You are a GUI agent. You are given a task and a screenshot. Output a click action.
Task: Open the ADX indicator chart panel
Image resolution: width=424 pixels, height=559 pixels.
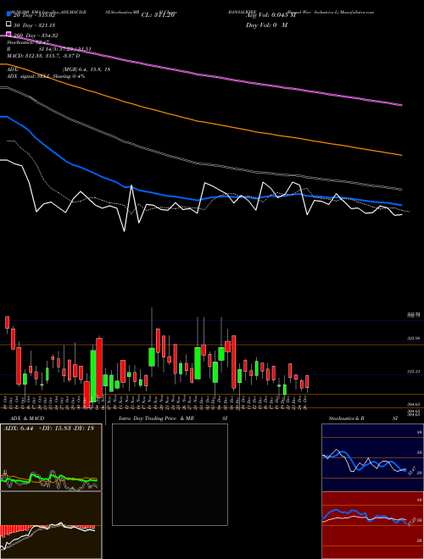click(51, 457)
